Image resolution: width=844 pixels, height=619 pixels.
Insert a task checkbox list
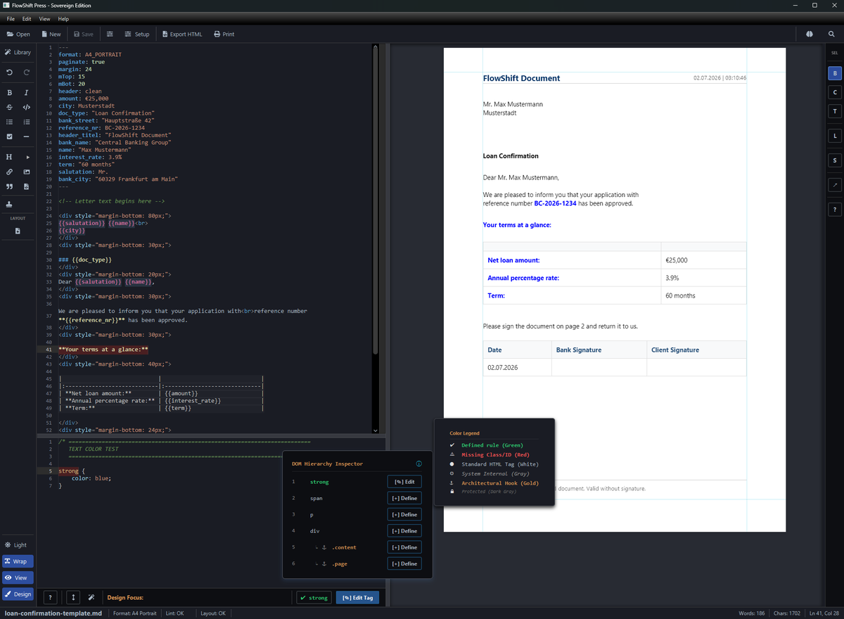[9, 136]
